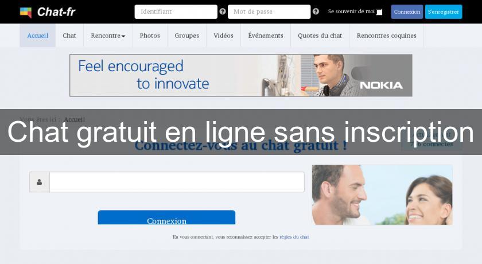
Task: Click user icon beside the nickname field
Action: (x=40, y=182)
